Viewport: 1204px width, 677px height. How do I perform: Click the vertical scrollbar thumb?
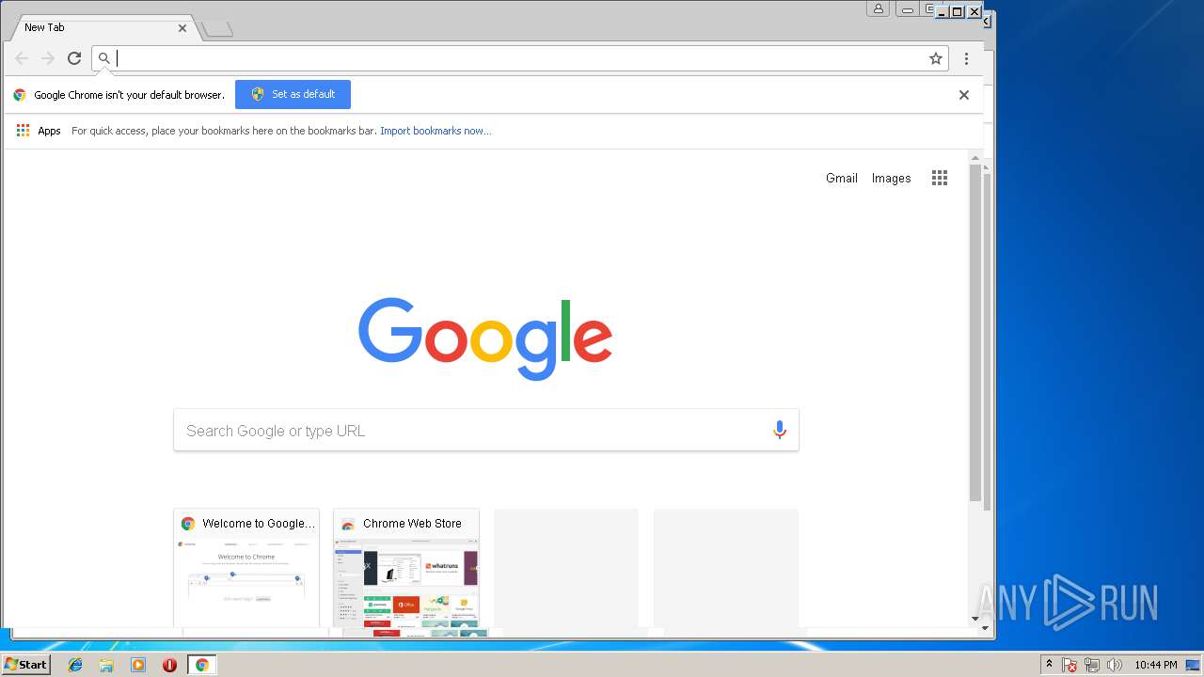(975, 332)
